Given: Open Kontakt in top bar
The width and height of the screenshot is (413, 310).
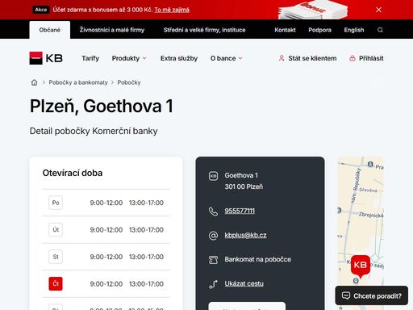Looking at the screenshot, I should [x=285, y=30].
